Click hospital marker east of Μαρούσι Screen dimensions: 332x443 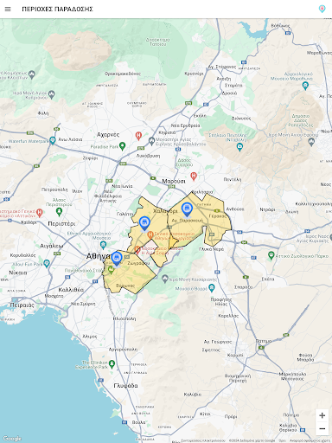(194, 176)
